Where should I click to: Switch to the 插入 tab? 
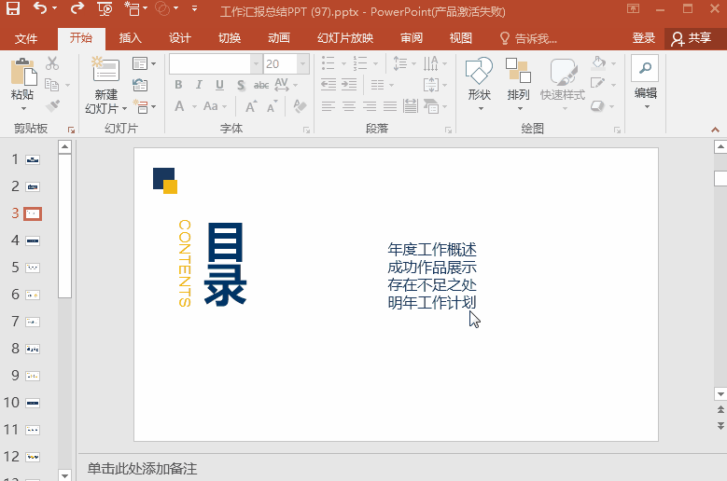tap(131, 38)
